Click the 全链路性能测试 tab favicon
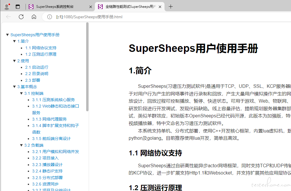291x191 pixels. pyautogui.click(x=100, y=7)
